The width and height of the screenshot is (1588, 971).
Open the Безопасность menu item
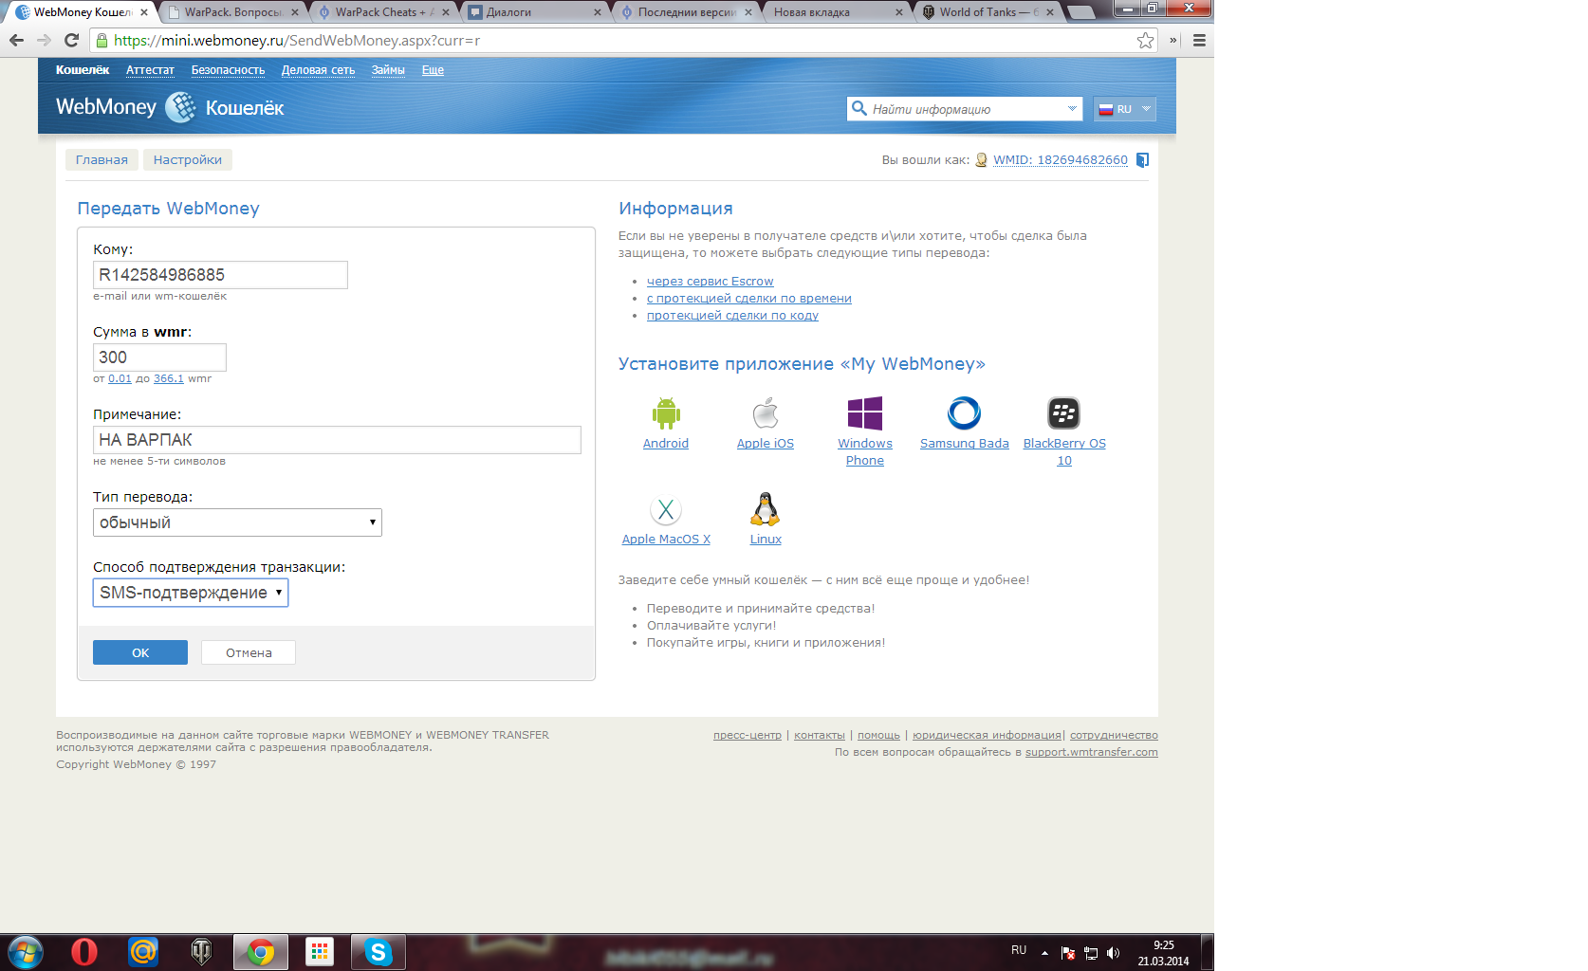point(228,70)
